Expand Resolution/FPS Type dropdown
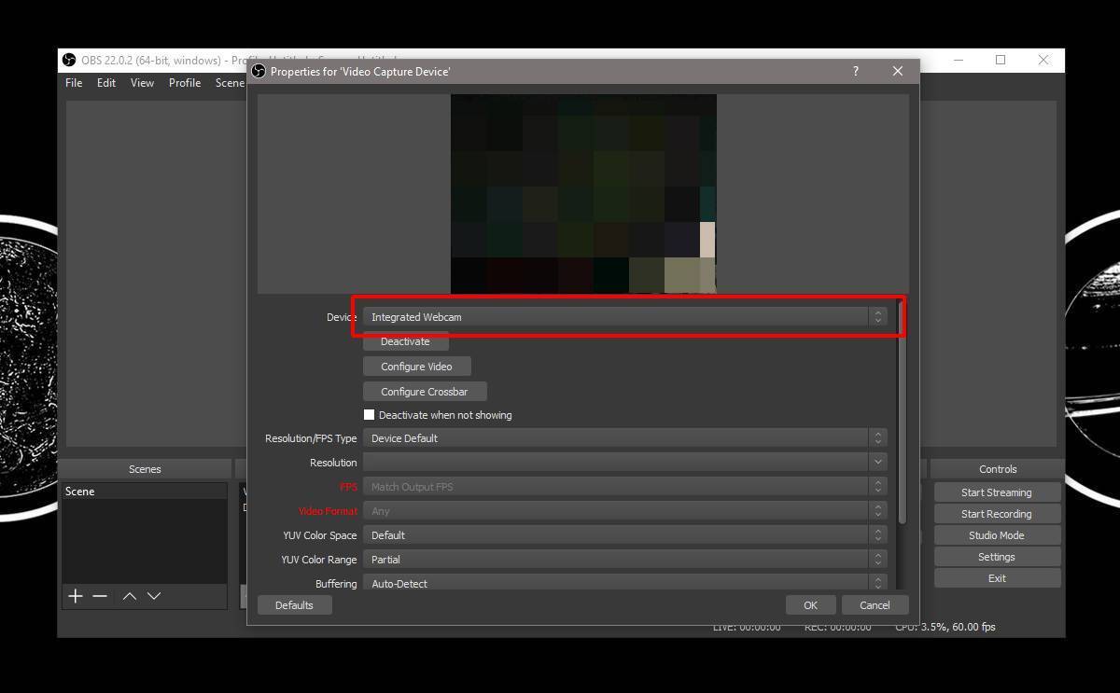The image size is (1120, 693). [x=623, y=438]
